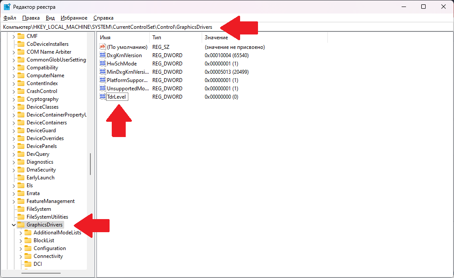Select the FeatureManagement key
The width and height of the screenshot is (454, 278).
point(50,201)
